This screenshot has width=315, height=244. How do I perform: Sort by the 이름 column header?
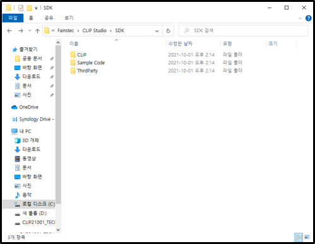click(74, 44)
